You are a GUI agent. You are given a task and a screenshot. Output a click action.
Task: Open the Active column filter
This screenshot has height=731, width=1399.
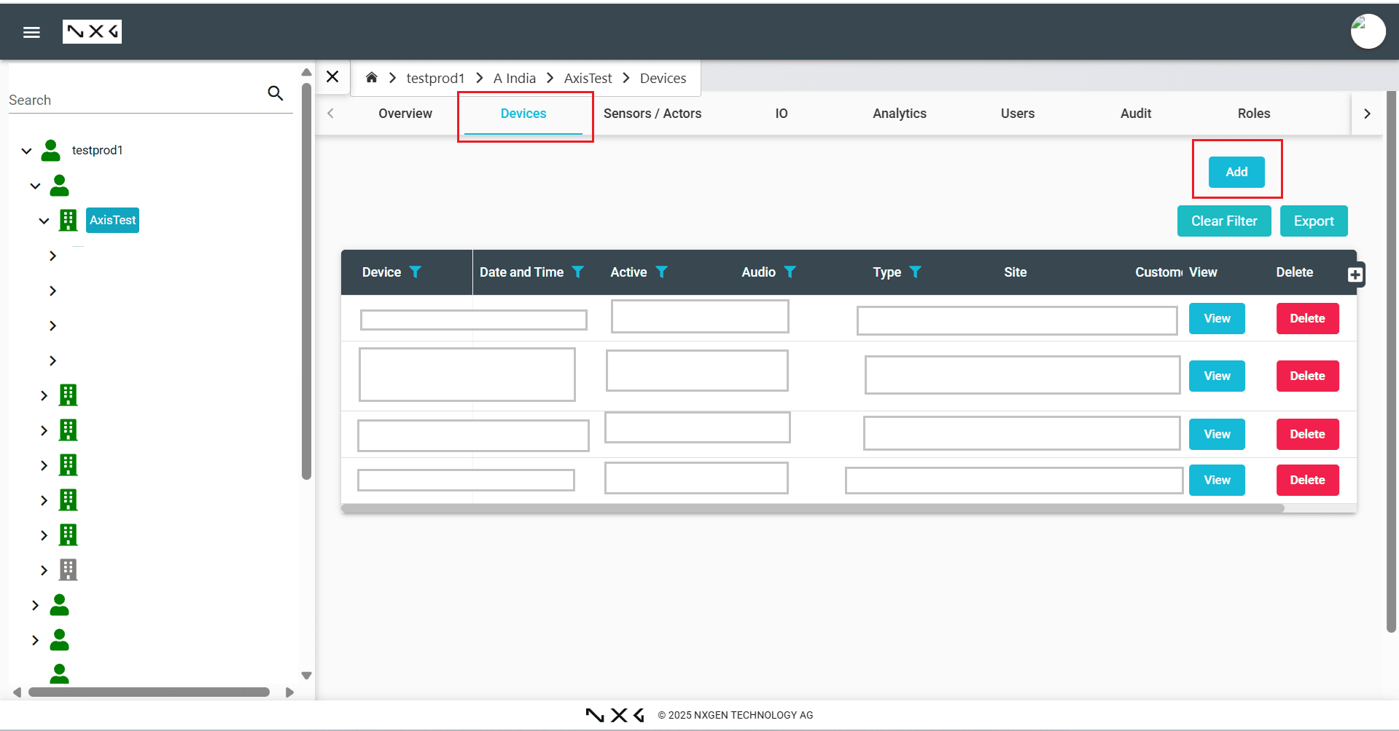(x=661, y=272)
